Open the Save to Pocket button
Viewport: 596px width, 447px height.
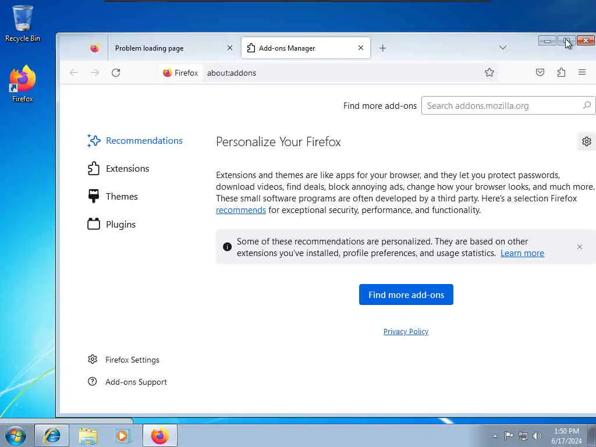pos(540,72)
